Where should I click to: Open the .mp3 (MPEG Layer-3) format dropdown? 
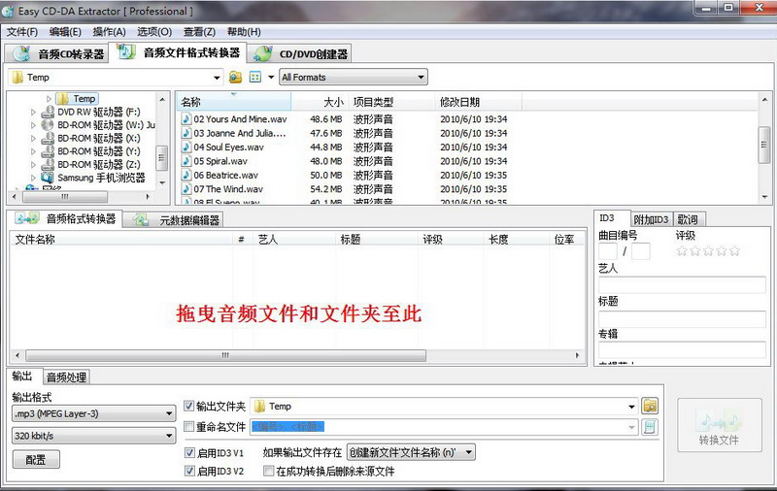pyautogui.click(x=169, y=413)
